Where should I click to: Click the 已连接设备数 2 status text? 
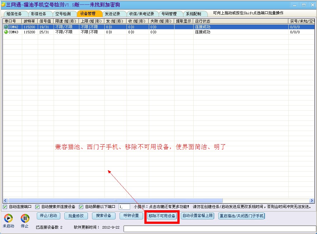(49, 227)
